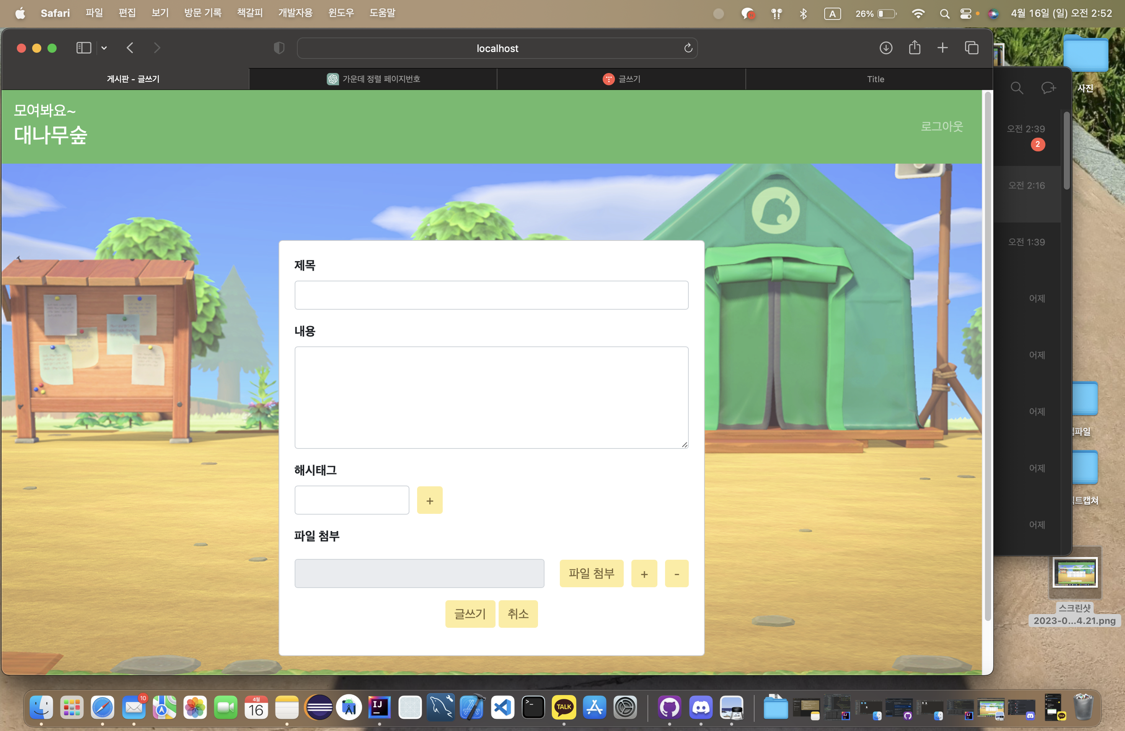
Task: Focus the 해시태그 input field
Action: click(352, 500)
